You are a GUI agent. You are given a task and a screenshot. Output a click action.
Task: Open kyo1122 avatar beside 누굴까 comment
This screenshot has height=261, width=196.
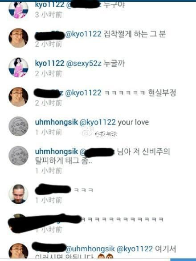point(18,68)
